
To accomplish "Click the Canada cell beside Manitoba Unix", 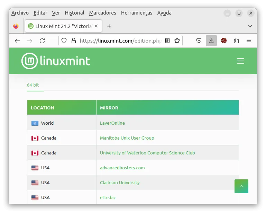I will pos(62,138).
